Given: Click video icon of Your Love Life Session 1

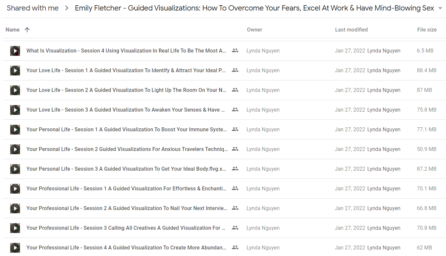Looking at the screenshot, I should pyautogui.click(x=15, y=71).
